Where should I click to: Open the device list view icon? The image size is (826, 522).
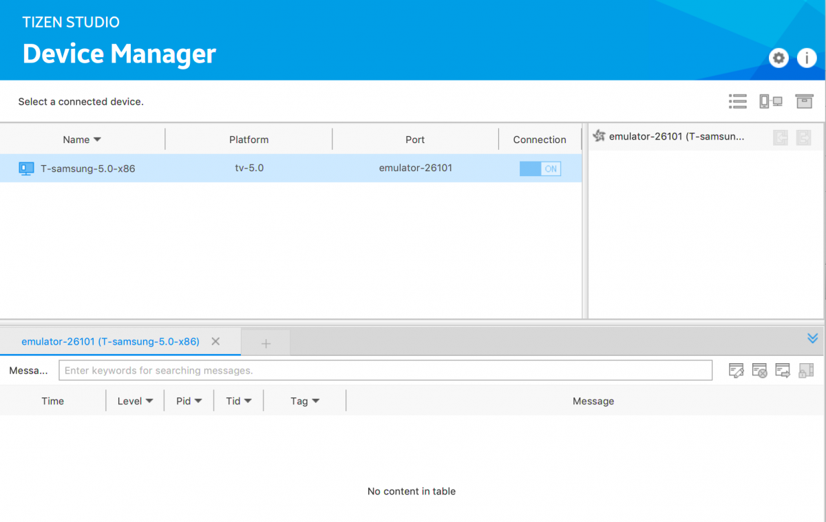pos(737,102)
